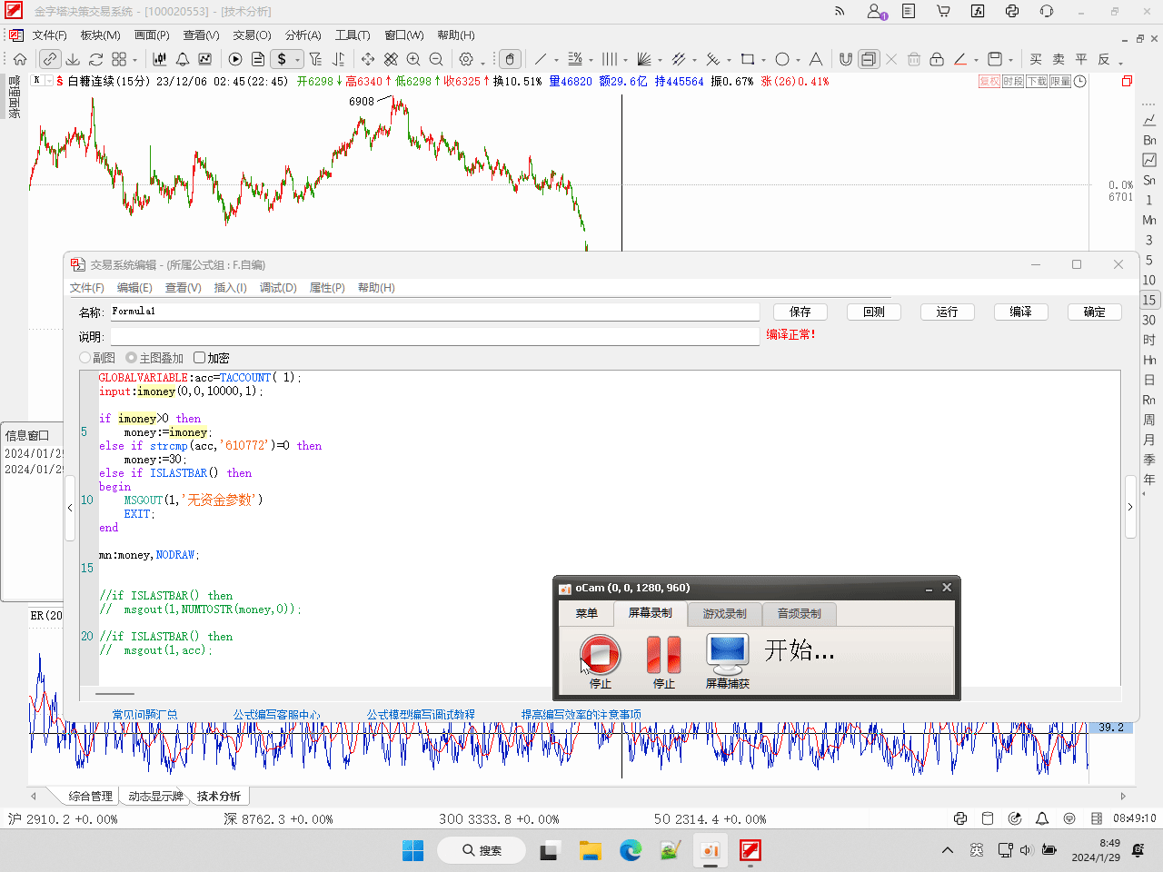1163x872 pixels.
Task: Toggle the link chain toolbar icon
Action: click(x=50, y=59)
